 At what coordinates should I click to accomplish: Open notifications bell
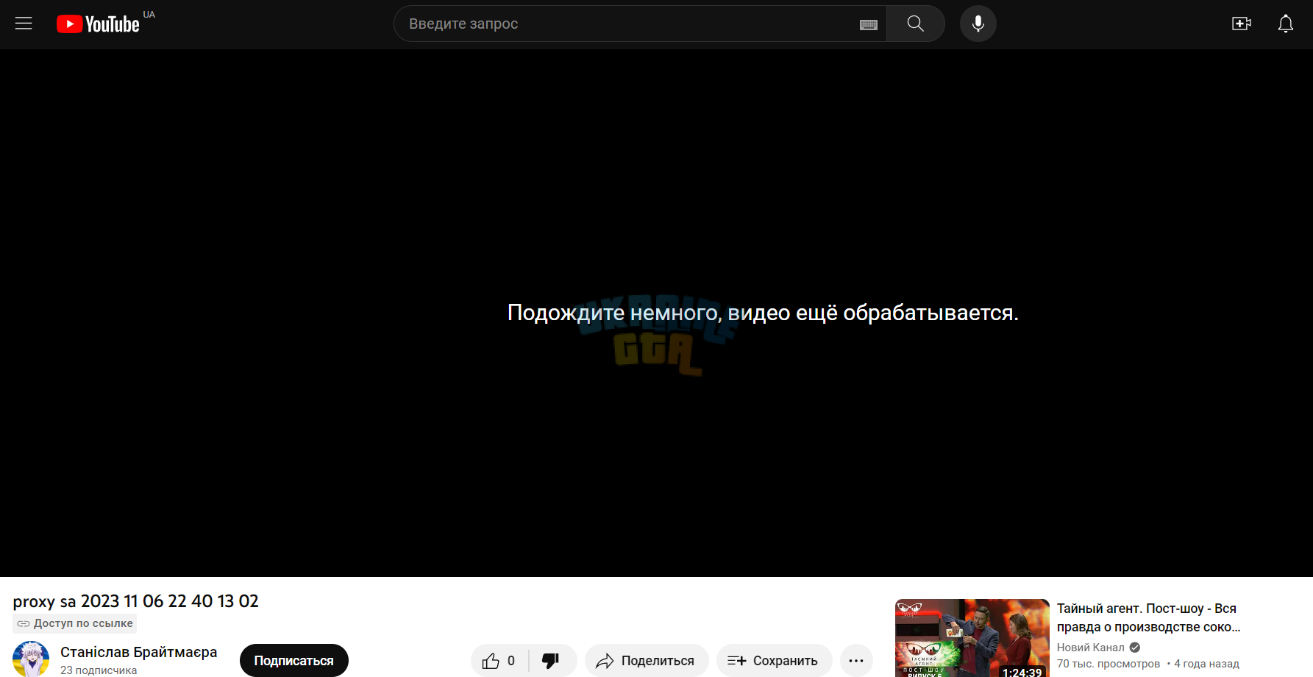tap(1286, 24)
